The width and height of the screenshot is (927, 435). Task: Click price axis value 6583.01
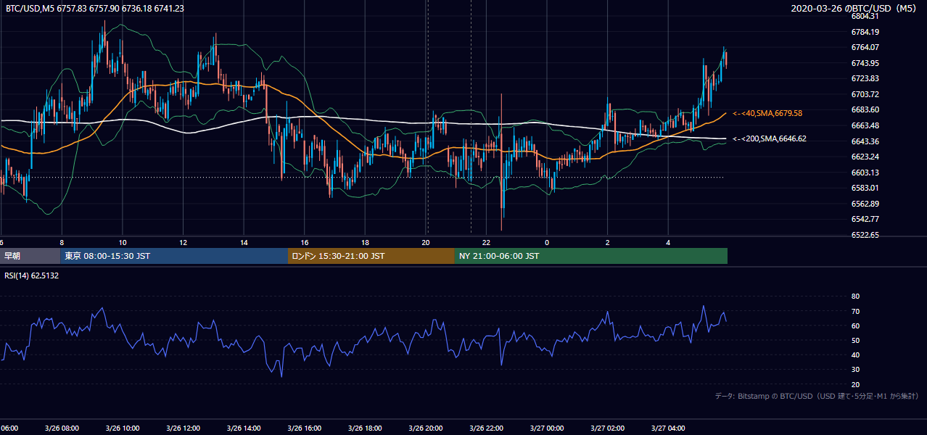[x=865, y=188]
